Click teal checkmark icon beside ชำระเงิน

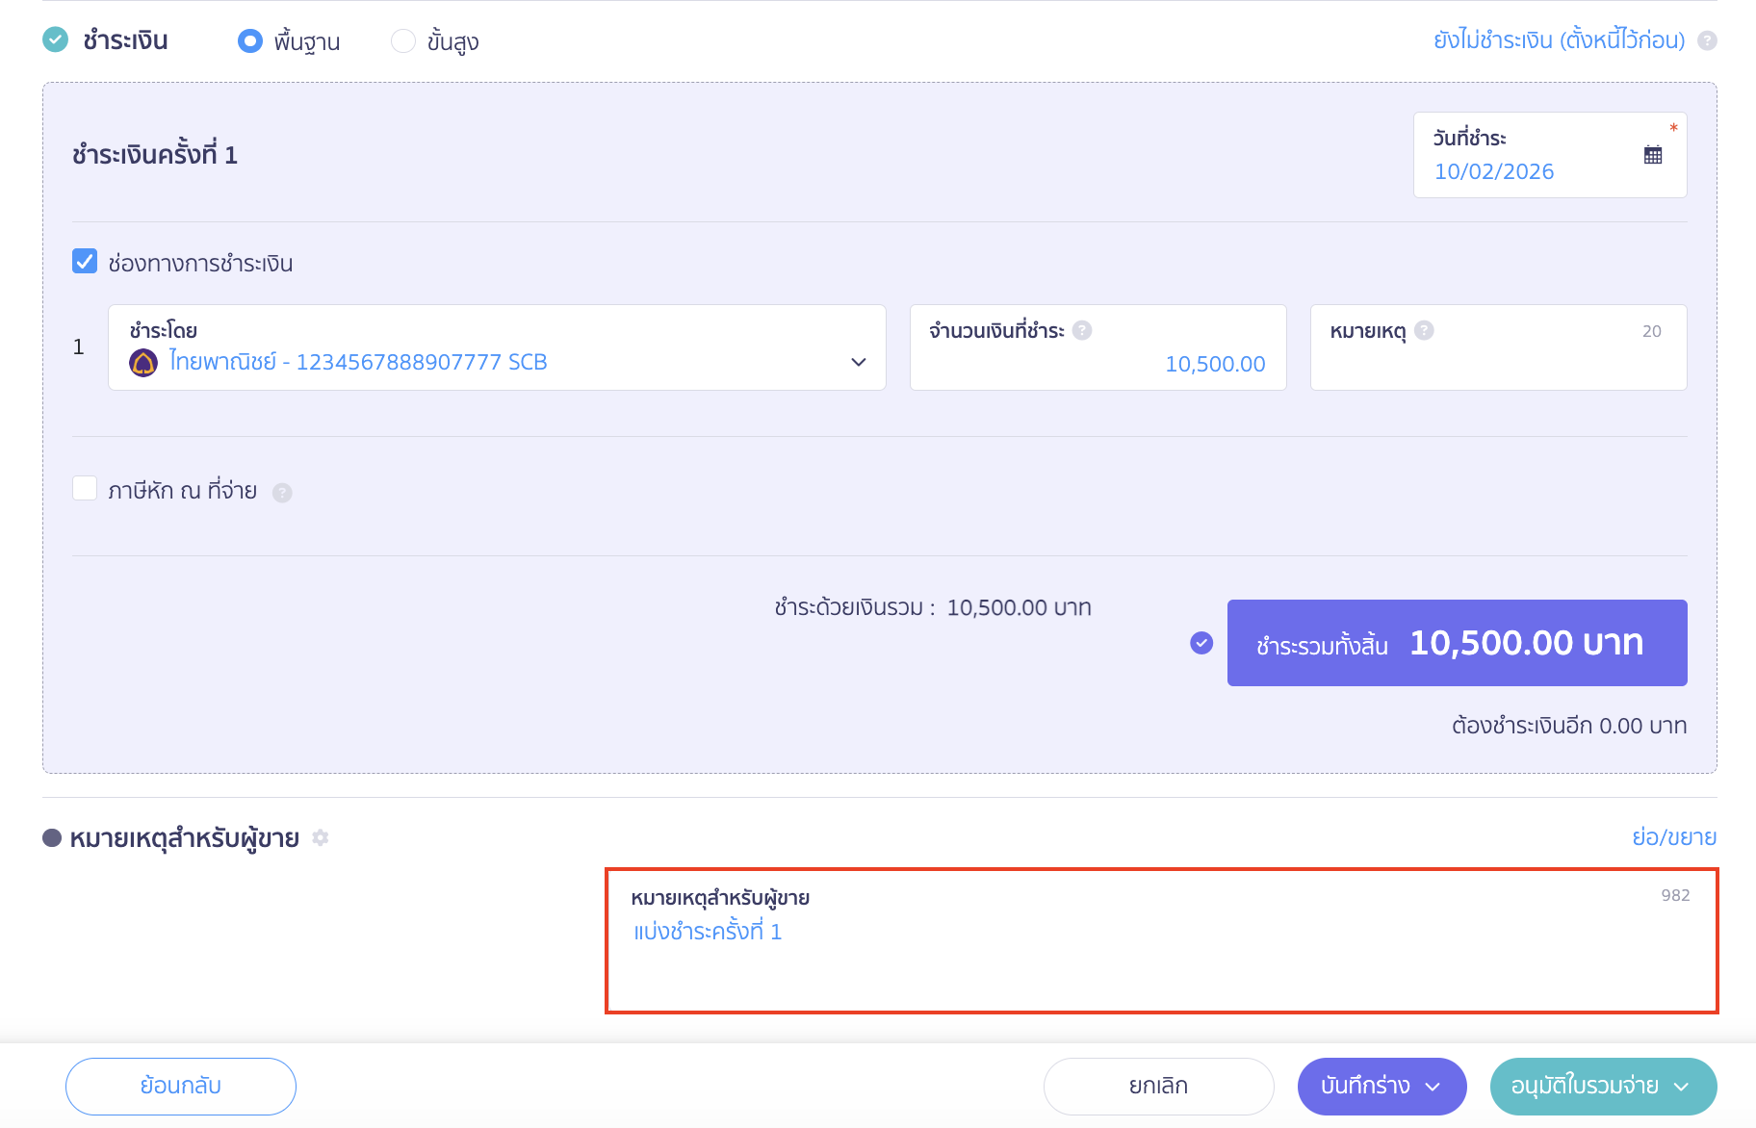[x=56, y=39]
